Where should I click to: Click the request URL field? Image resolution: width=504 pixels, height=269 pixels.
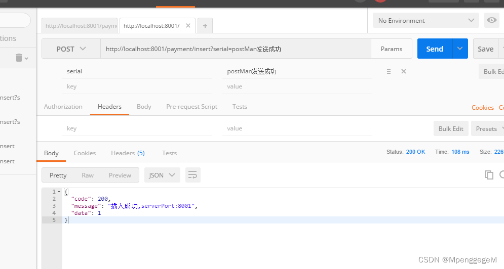pyautogui.click(x=236, y=49)
